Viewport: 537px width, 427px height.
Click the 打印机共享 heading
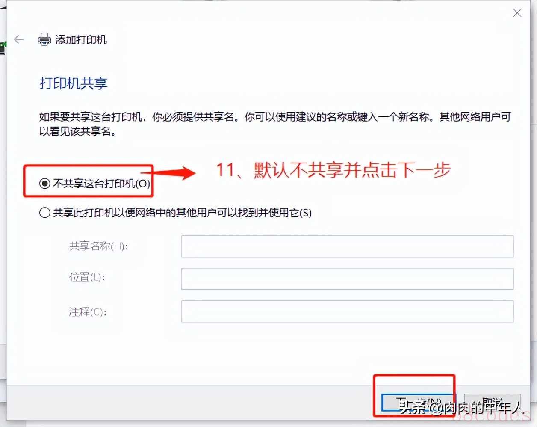73,83
